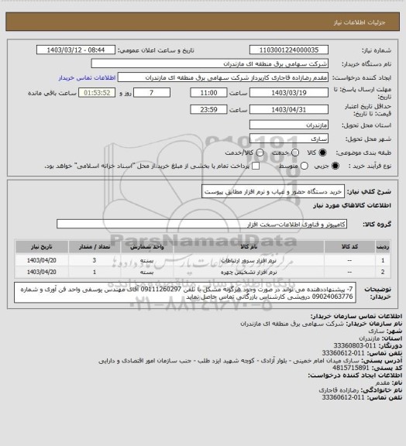Click quantity 1 in row 2
Screen dimensions: 406x446
click(x=95, y=273)
